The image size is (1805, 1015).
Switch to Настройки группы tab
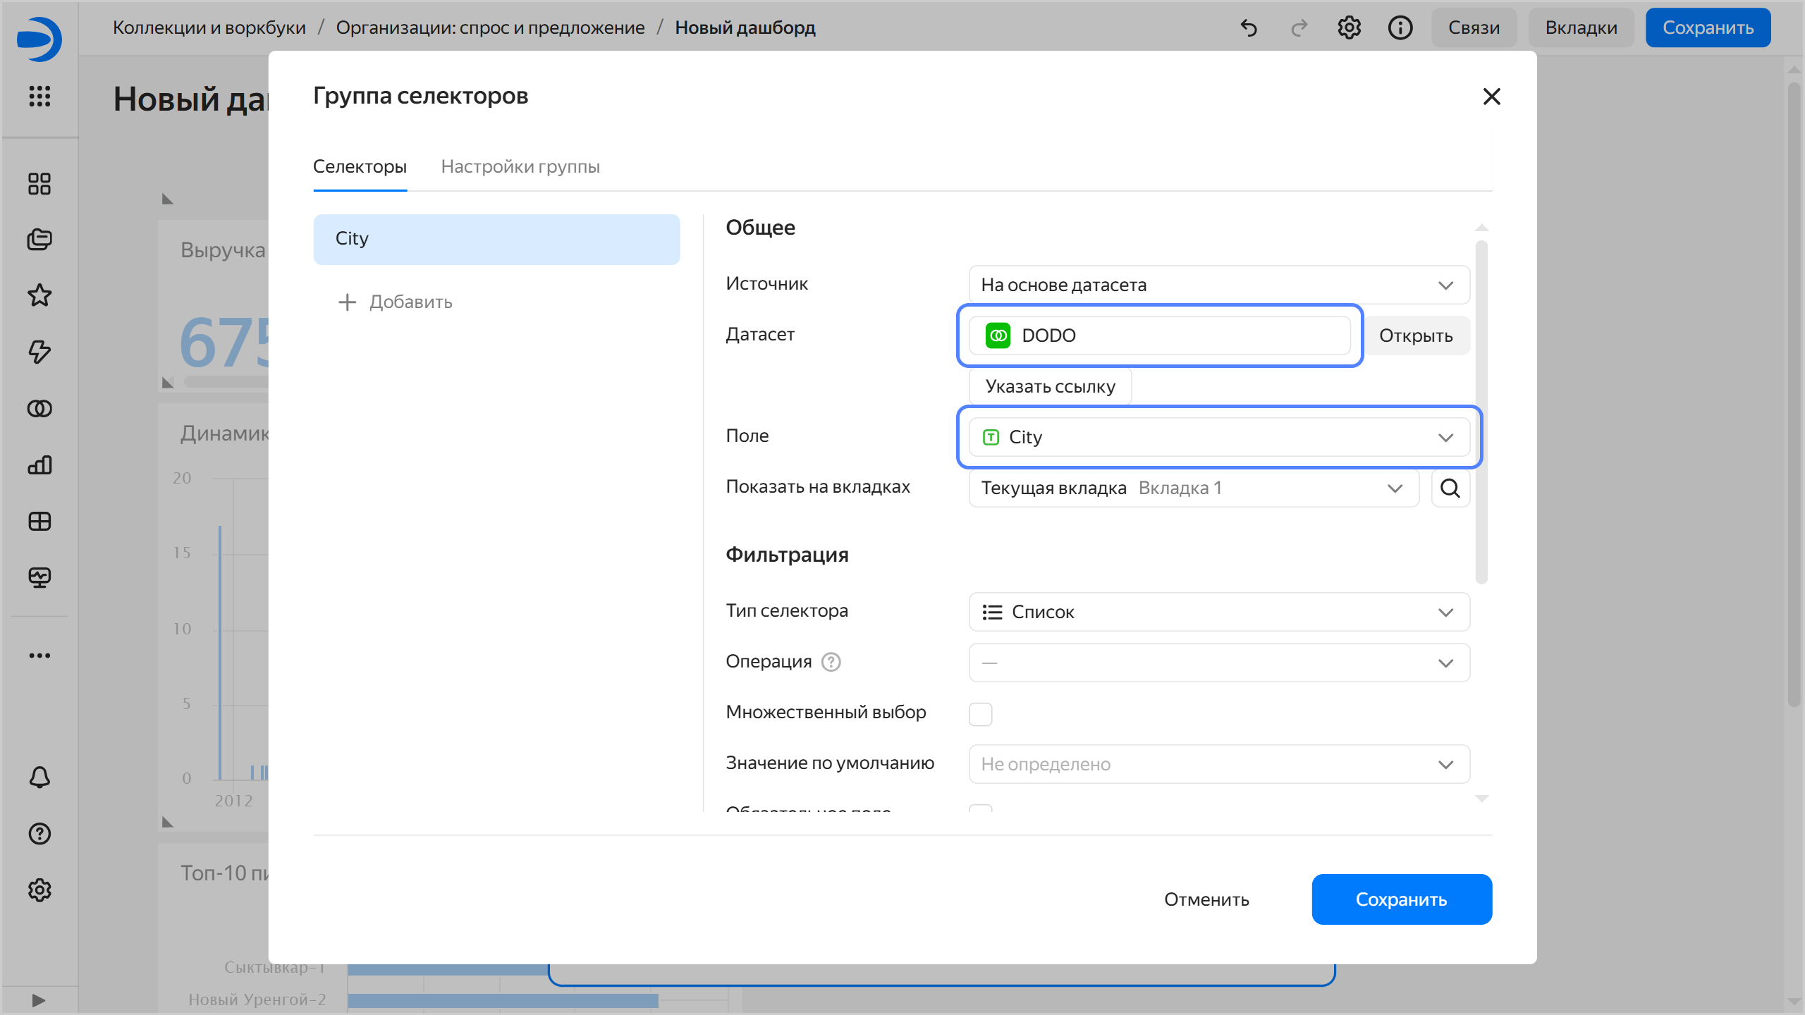520,166
